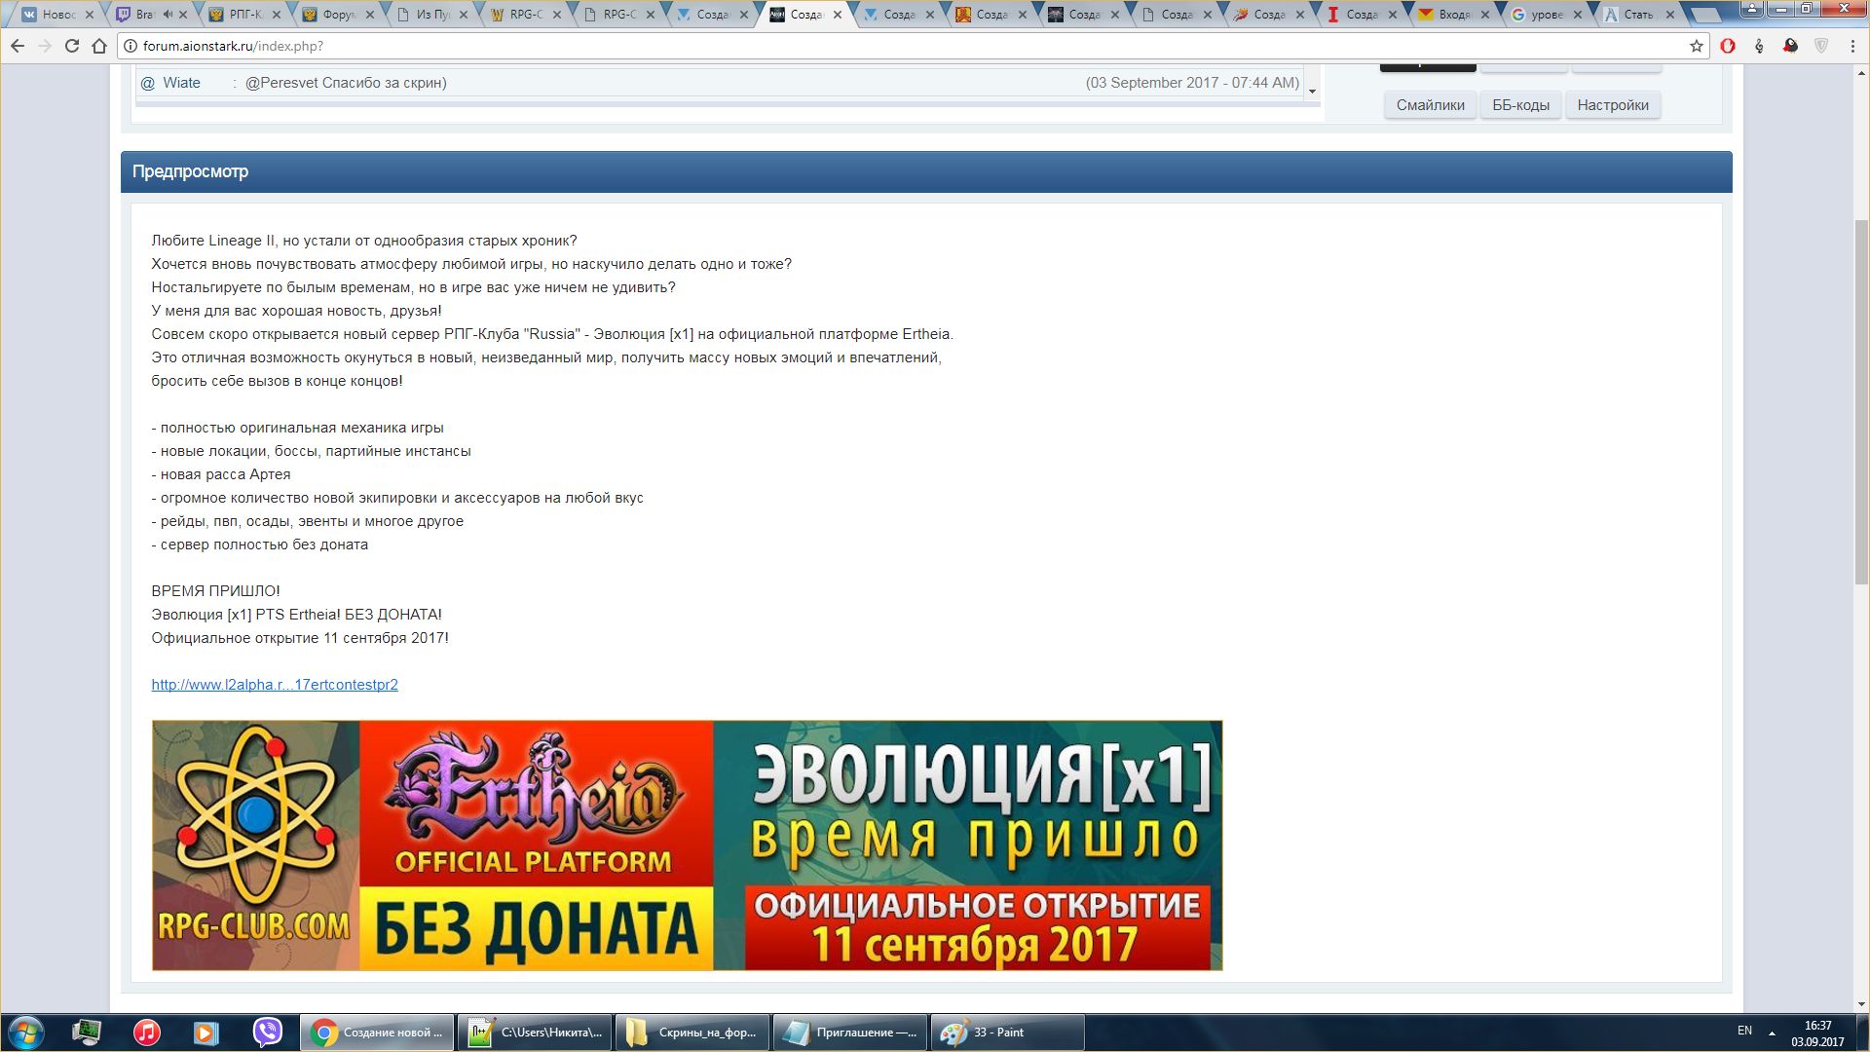Click the Эволюция [x1] Ertheia banner image
The image size is (1870, 1052).
click(x=687, y=845)
